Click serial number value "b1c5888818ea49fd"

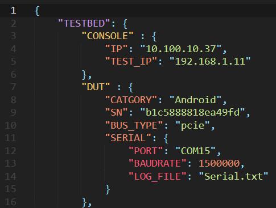click(192, 113)
